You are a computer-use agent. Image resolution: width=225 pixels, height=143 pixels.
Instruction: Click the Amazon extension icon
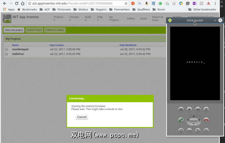pos(146,3)
